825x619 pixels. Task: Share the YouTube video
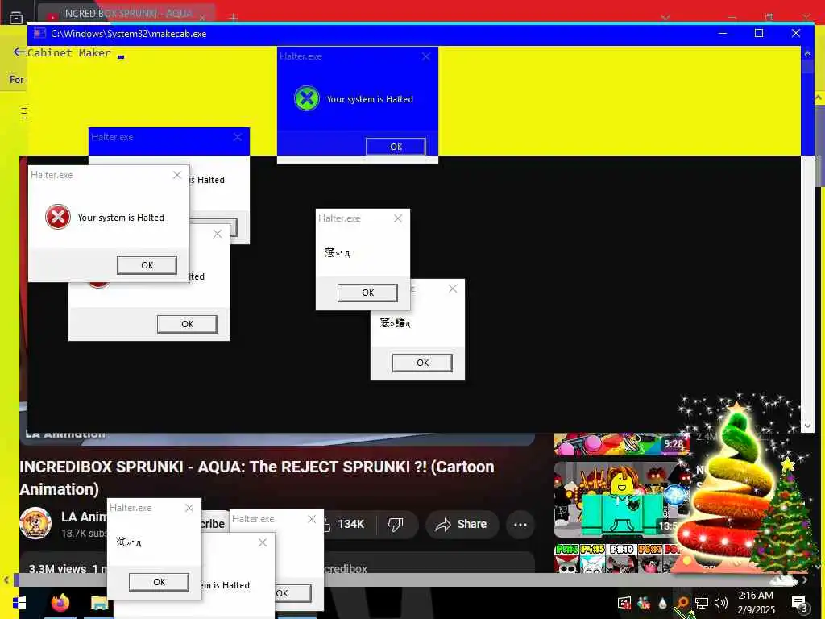coord(462,524)
